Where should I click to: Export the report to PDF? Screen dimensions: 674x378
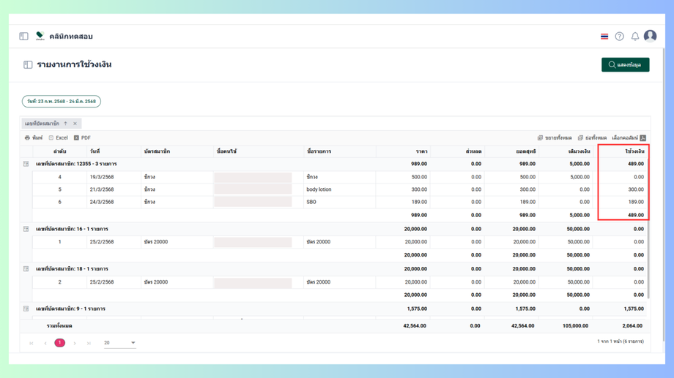point(82,137)
